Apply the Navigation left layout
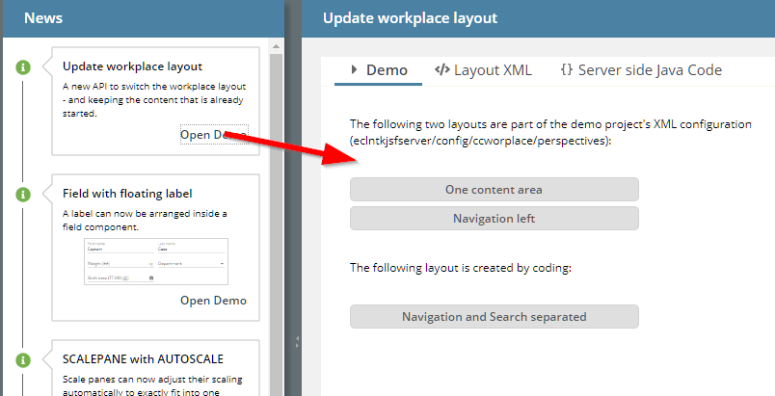Screen dimensions: 775x396 coord(494,219)
